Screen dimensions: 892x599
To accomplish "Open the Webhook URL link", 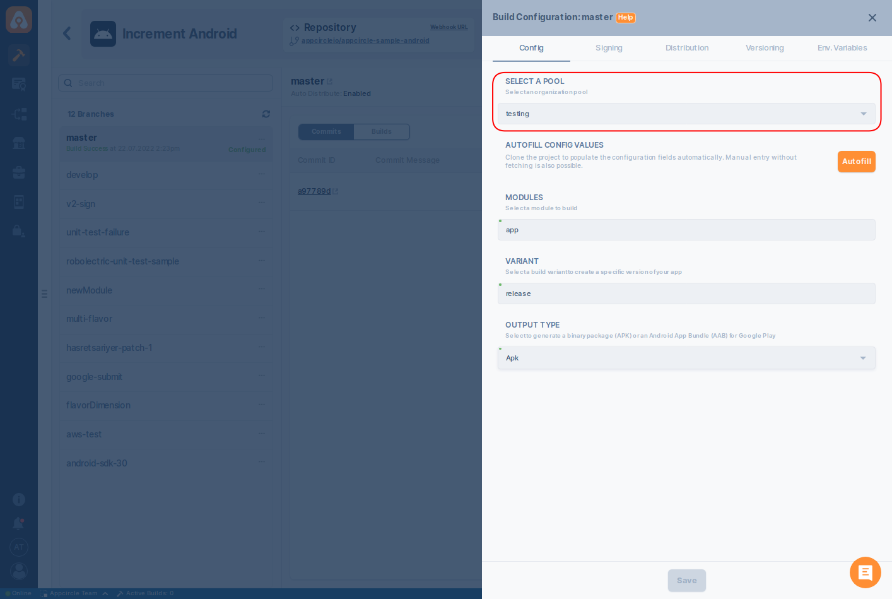I will coord(449,27).
